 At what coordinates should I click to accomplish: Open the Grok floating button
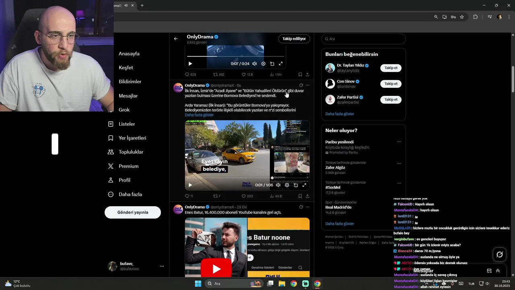click(x=500, y=254)
